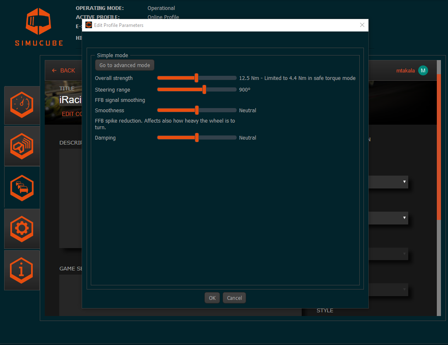The height and width of the screenshot is (345, 448).
Task: Click the Overall strength slider handle
Action: [x=196, y=78]
